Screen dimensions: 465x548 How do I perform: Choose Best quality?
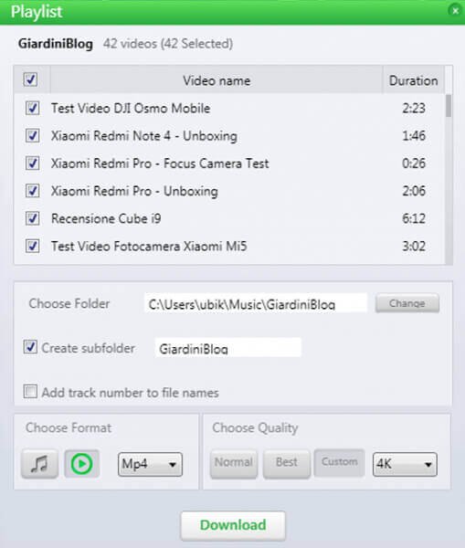[x=287, y=463]
